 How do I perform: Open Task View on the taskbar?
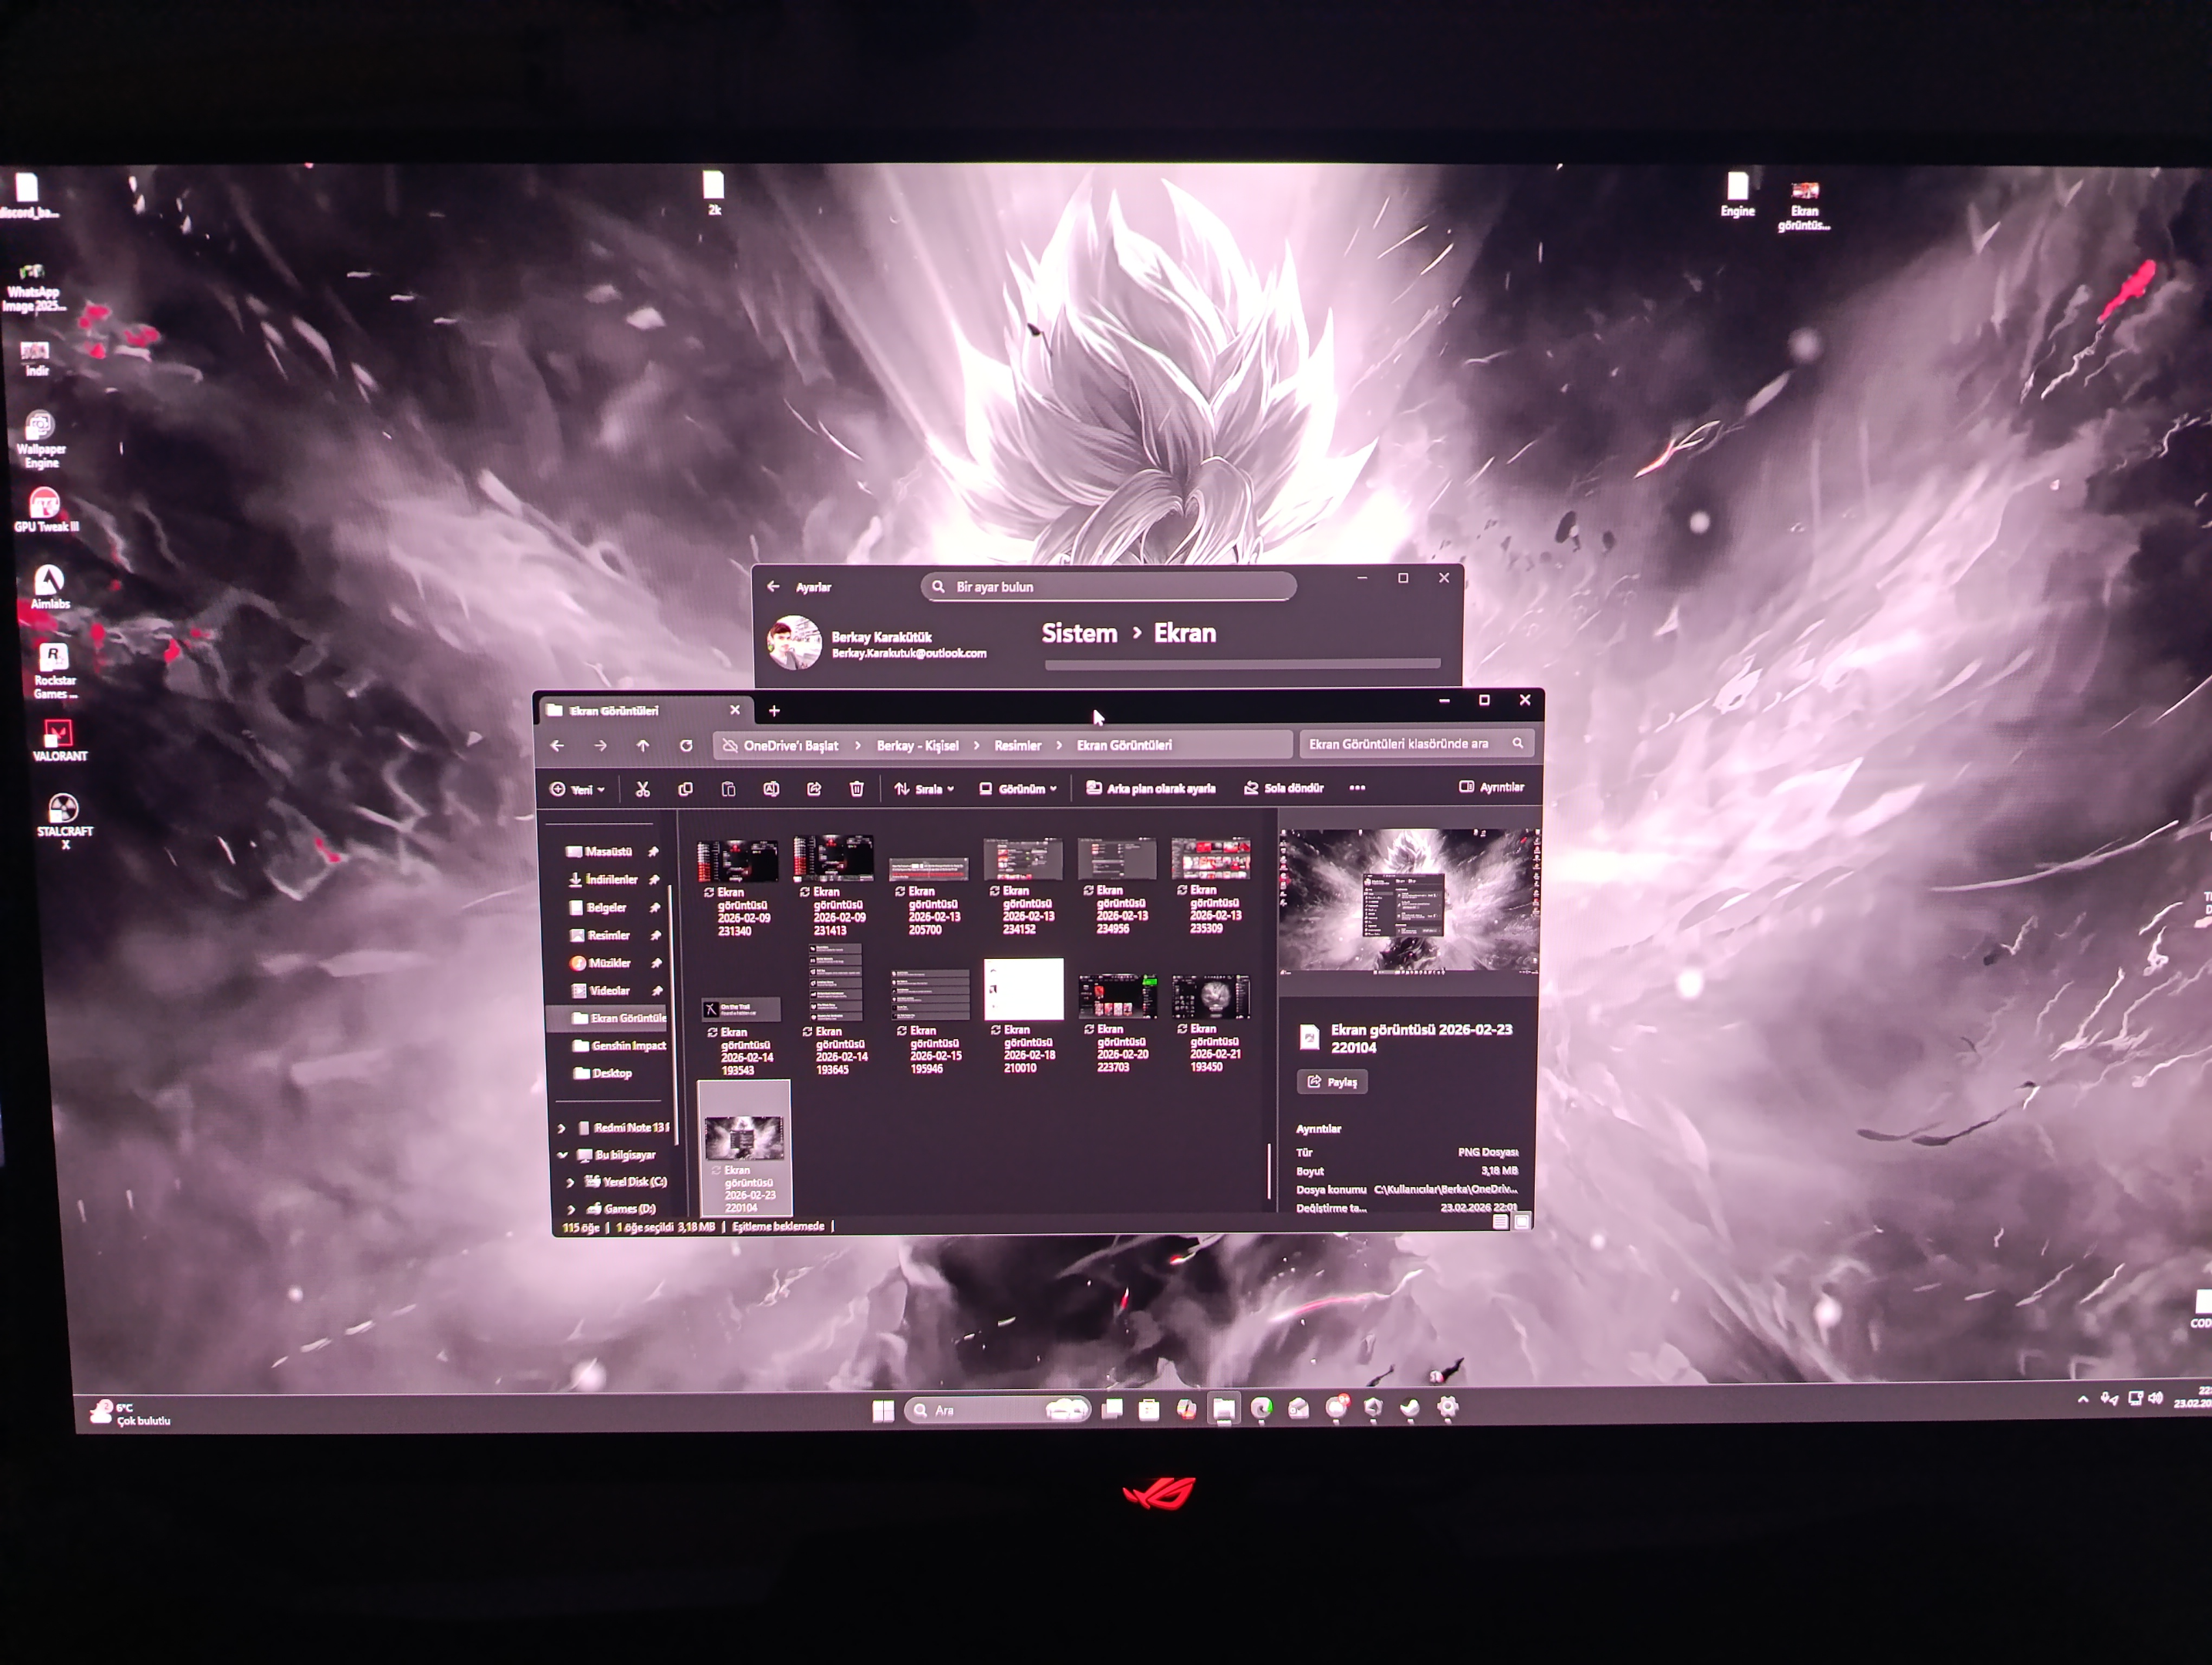pyautogui.click(x=1112, y=1409)
